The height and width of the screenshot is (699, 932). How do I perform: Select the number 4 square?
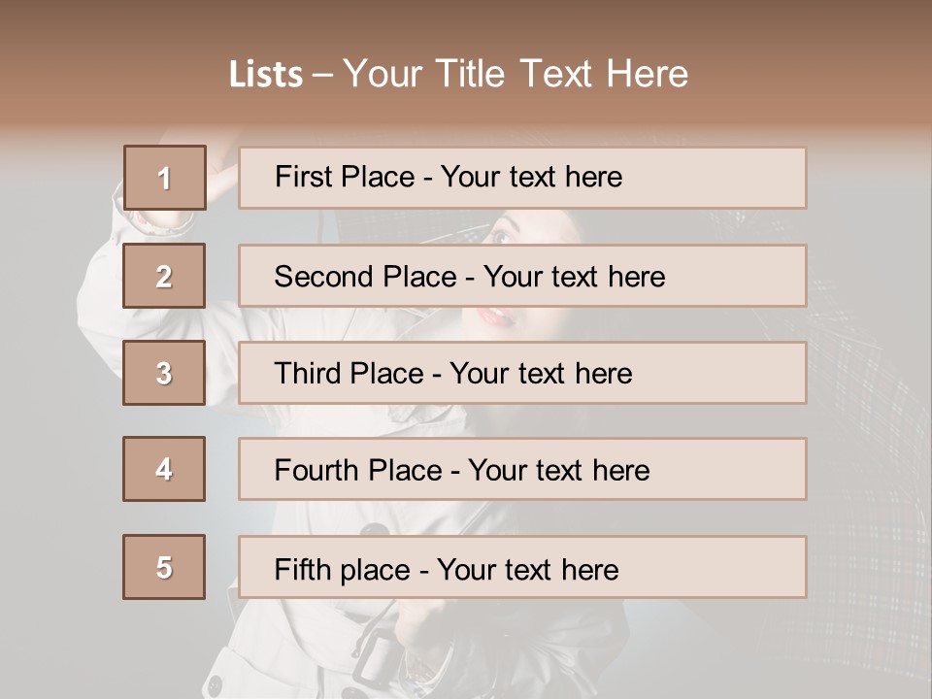click(x=164, y=469)
